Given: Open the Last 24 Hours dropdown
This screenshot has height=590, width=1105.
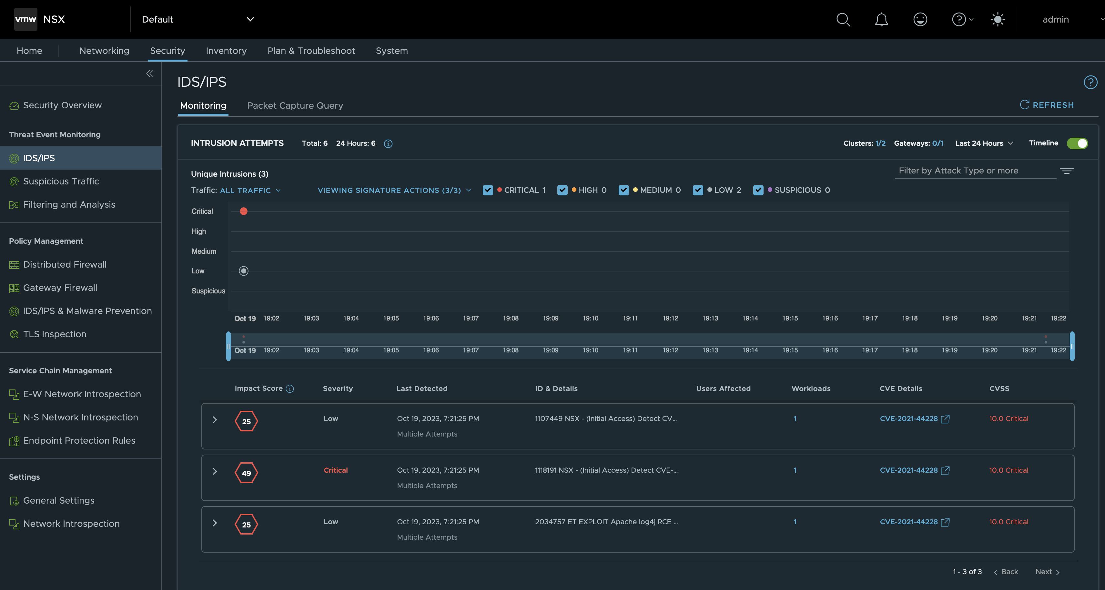Looking at the screenshot, I should (984, 143).
